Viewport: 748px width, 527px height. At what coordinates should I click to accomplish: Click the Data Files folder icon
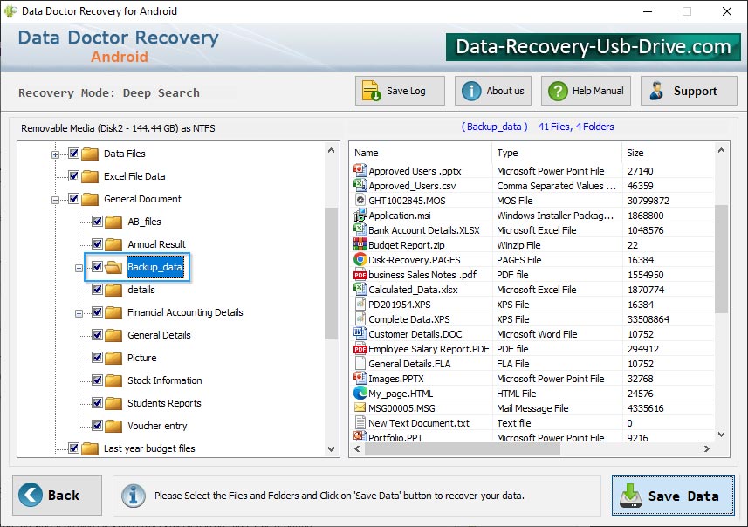[90, 154]
